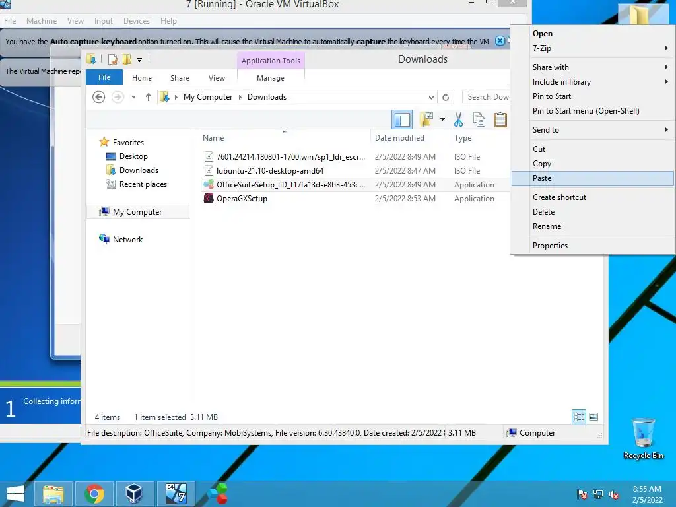Screen dimensions: 676x507
Task: Click the Properties quick access icon
Action: [113, 59]
